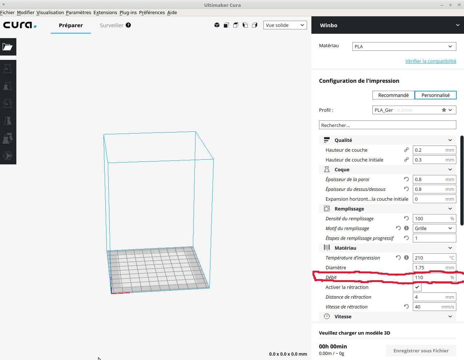The height and width of the screenshot is (360, 464).
Task: Show info for Température d'impression
Action: pyautogui.click(x=406, y=258)
